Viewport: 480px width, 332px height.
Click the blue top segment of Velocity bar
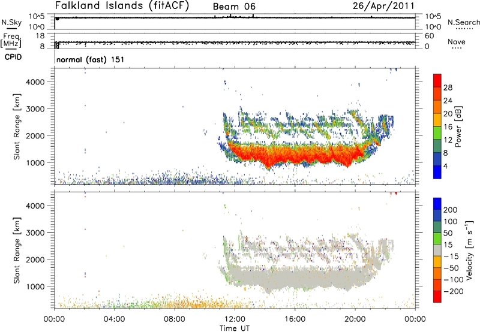[437, 204]
